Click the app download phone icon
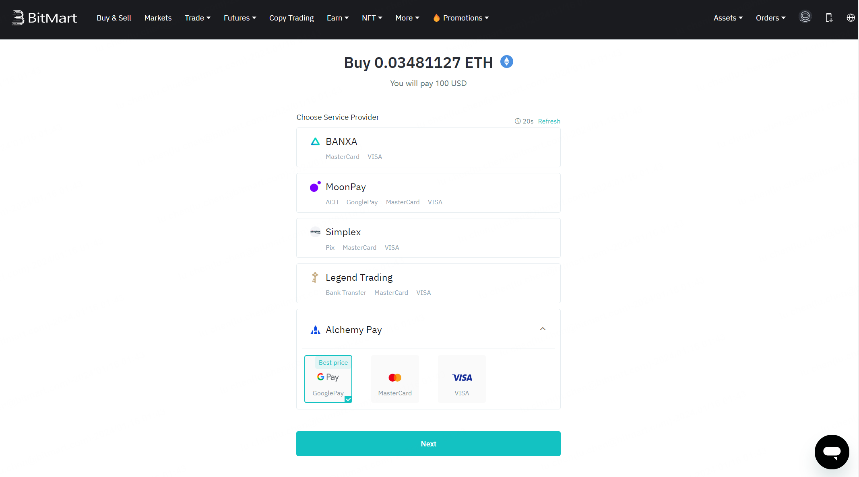Screen dimensions: 859x477 point(829,18)
